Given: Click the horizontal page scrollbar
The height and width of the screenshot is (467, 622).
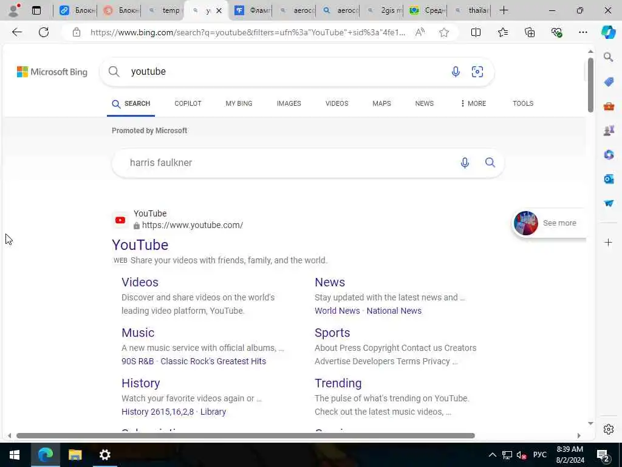Looking at the screenshot, I should point(245,435).
